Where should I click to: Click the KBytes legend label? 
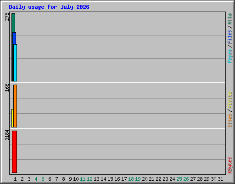(230, 165)
